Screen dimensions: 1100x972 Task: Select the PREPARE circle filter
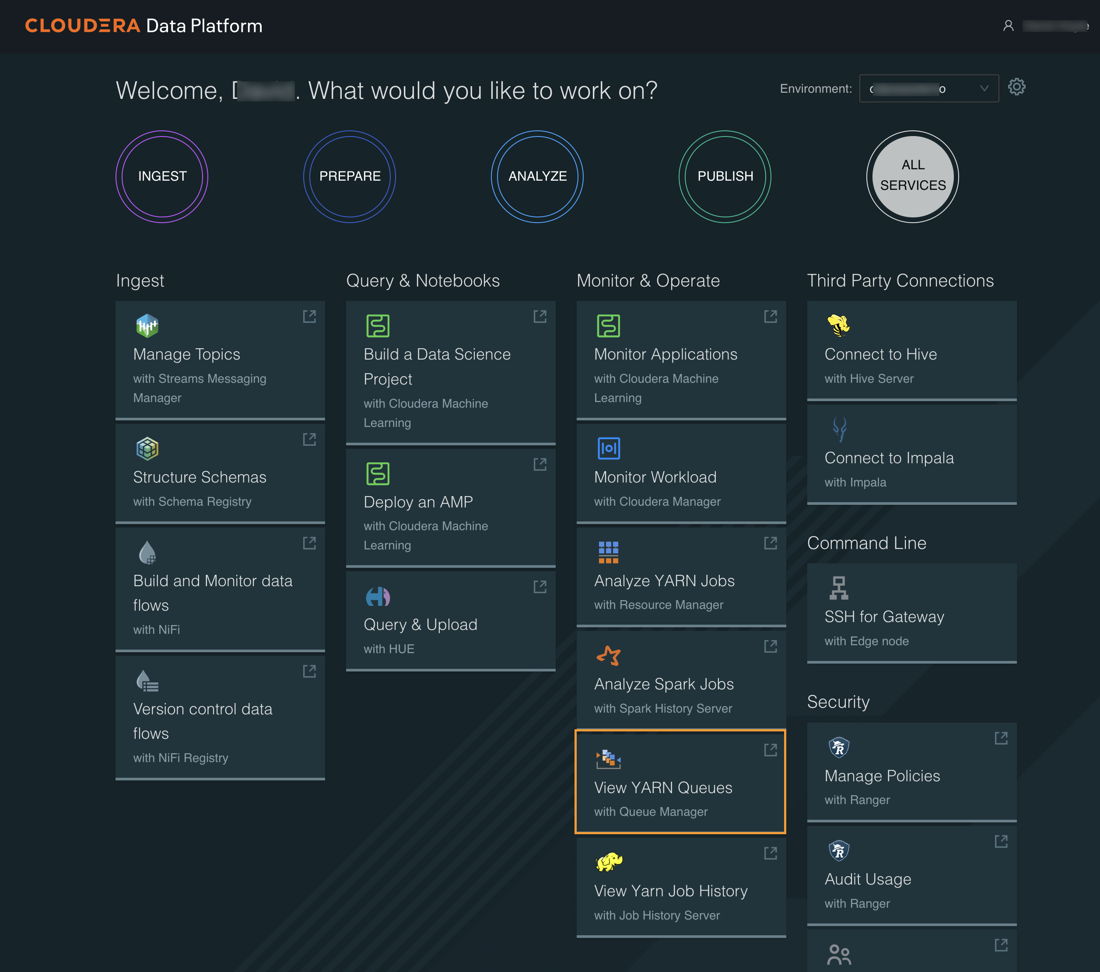coord(350,177)
